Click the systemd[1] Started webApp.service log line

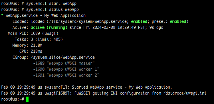tap(86, 87)
